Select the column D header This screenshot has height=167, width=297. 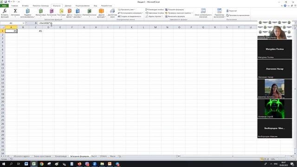pyautogui.click(x=48, y=27)
